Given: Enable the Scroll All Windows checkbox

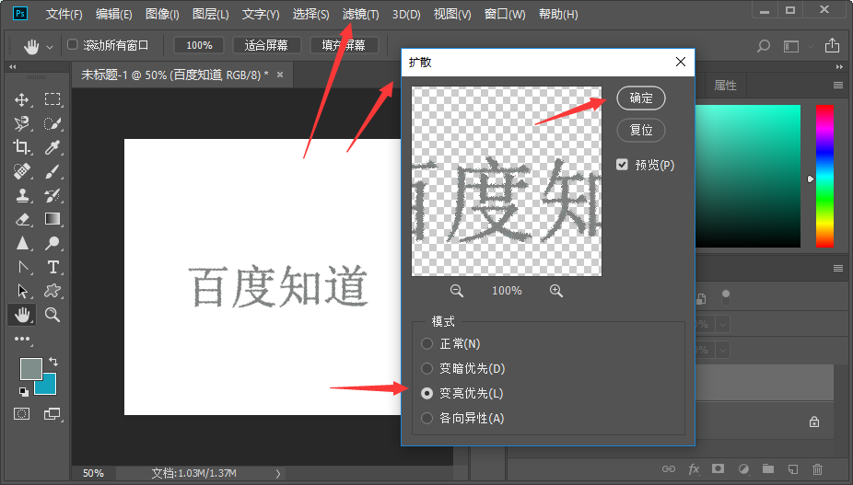Looking at the screenshot, I should pyautogui.click(x=73, y=44).
